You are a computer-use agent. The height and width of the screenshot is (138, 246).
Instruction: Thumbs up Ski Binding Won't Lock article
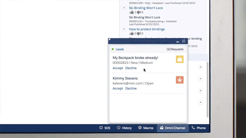pos(132,12)
